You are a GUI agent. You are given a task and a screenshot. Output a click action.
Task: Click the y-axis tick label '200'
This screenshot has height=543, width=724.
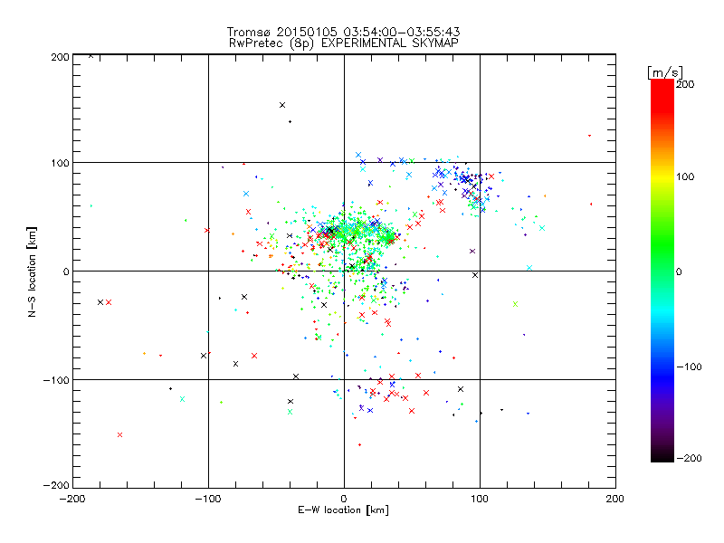(x=60, y=57)
